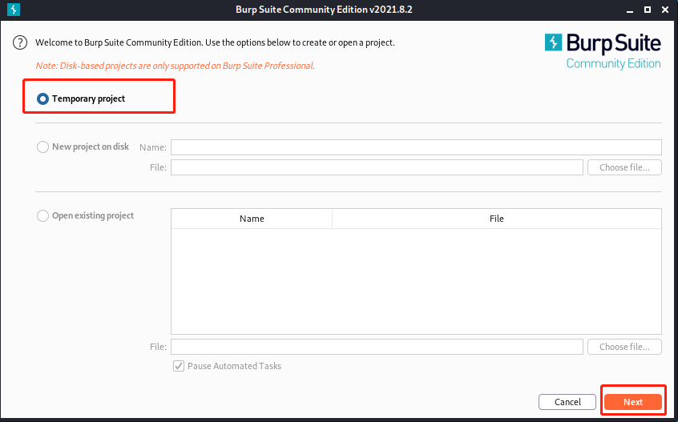Select New project on disk option
The image size is (678, 422).
click(x=42, y=147)
